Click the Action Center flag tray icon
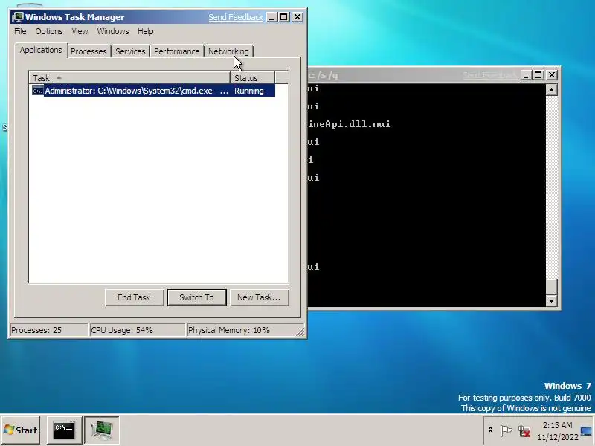Image resolution: width=595 pixels, height=446 pixels. pos(506,431)
